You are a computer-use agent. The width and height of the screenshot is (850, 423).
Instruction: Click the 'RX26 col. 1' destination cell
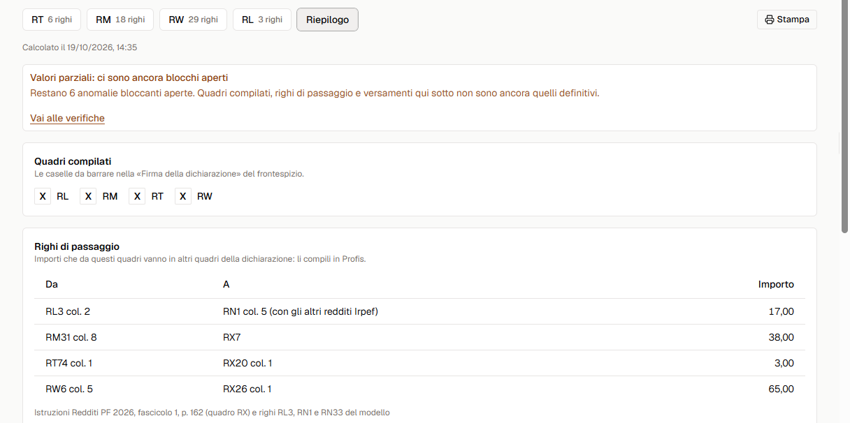click(247, 389)
